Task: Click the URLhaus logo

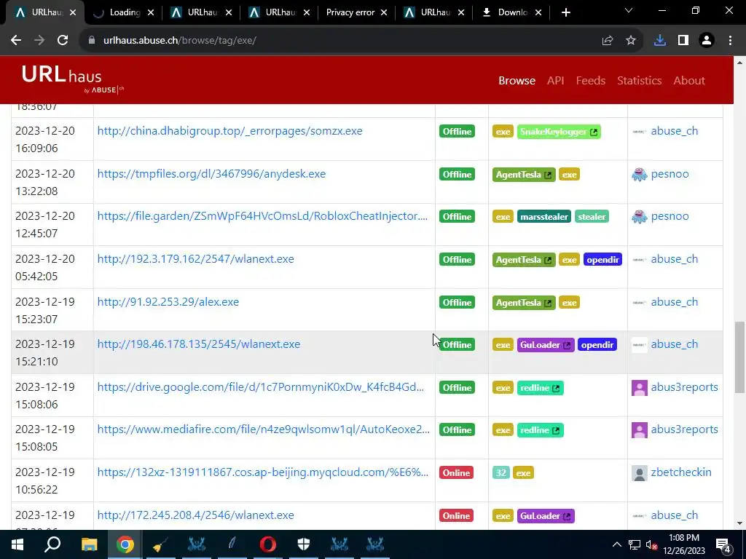Action: coord(72,80)
